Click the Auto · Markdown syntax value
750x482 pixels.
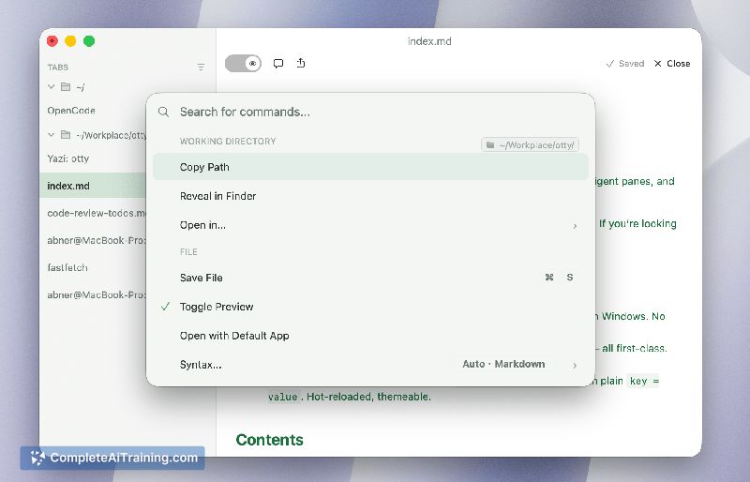(503, 364)
